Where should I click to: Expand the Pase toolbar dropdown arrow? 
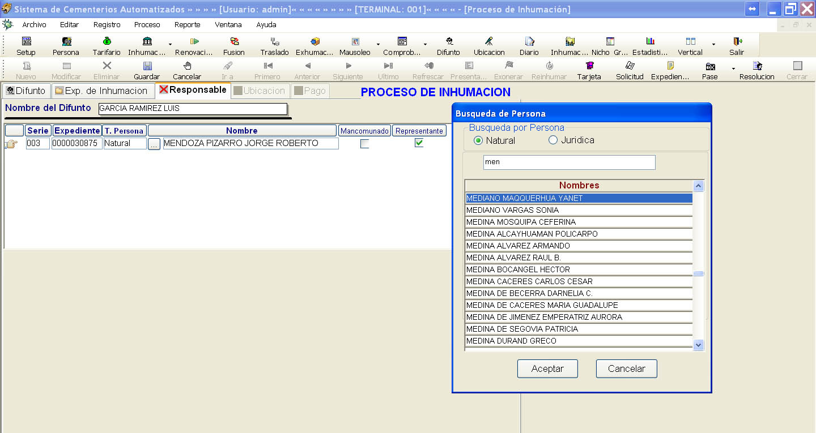(x=733, y=69)
